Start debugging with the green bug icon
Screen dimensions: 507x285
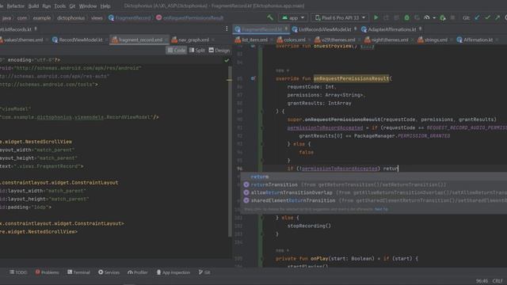tap(406, 17)
